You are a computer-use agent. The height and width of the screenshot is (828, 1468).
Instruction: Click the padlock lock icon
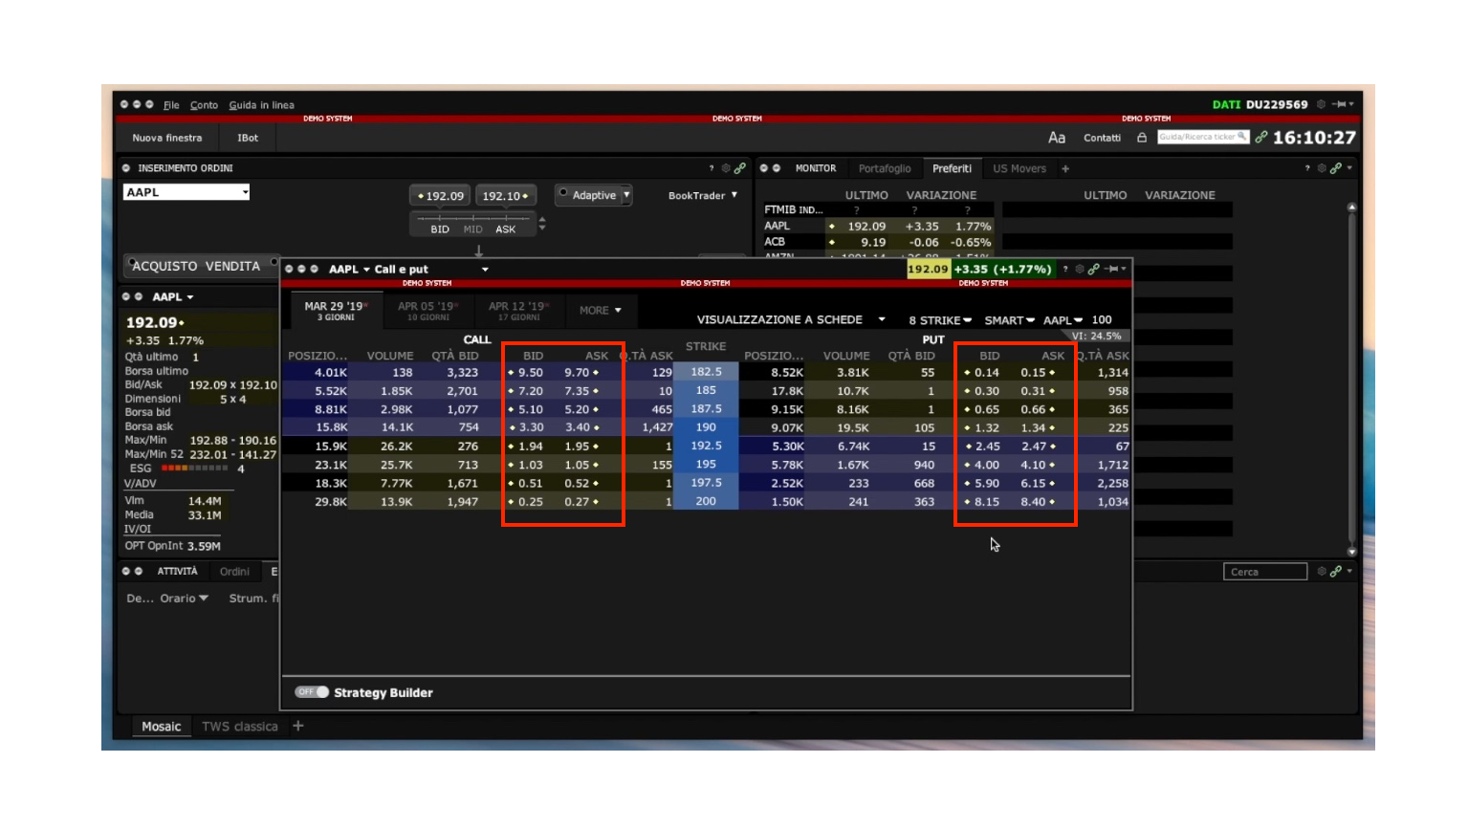point(1142,138)
